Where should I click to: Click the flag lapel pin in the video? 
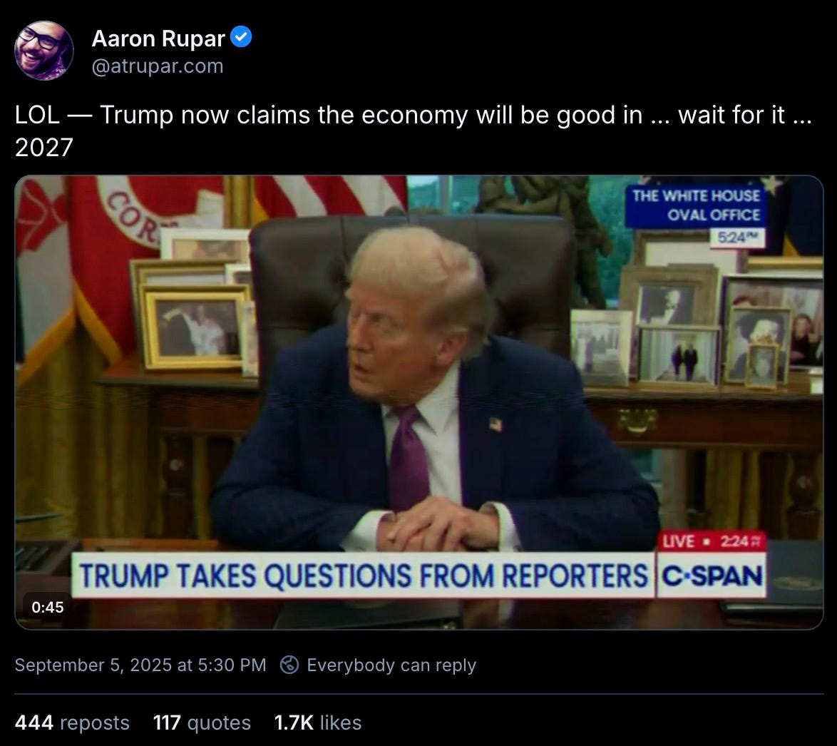pyautogui.click(x=496, y=424)
